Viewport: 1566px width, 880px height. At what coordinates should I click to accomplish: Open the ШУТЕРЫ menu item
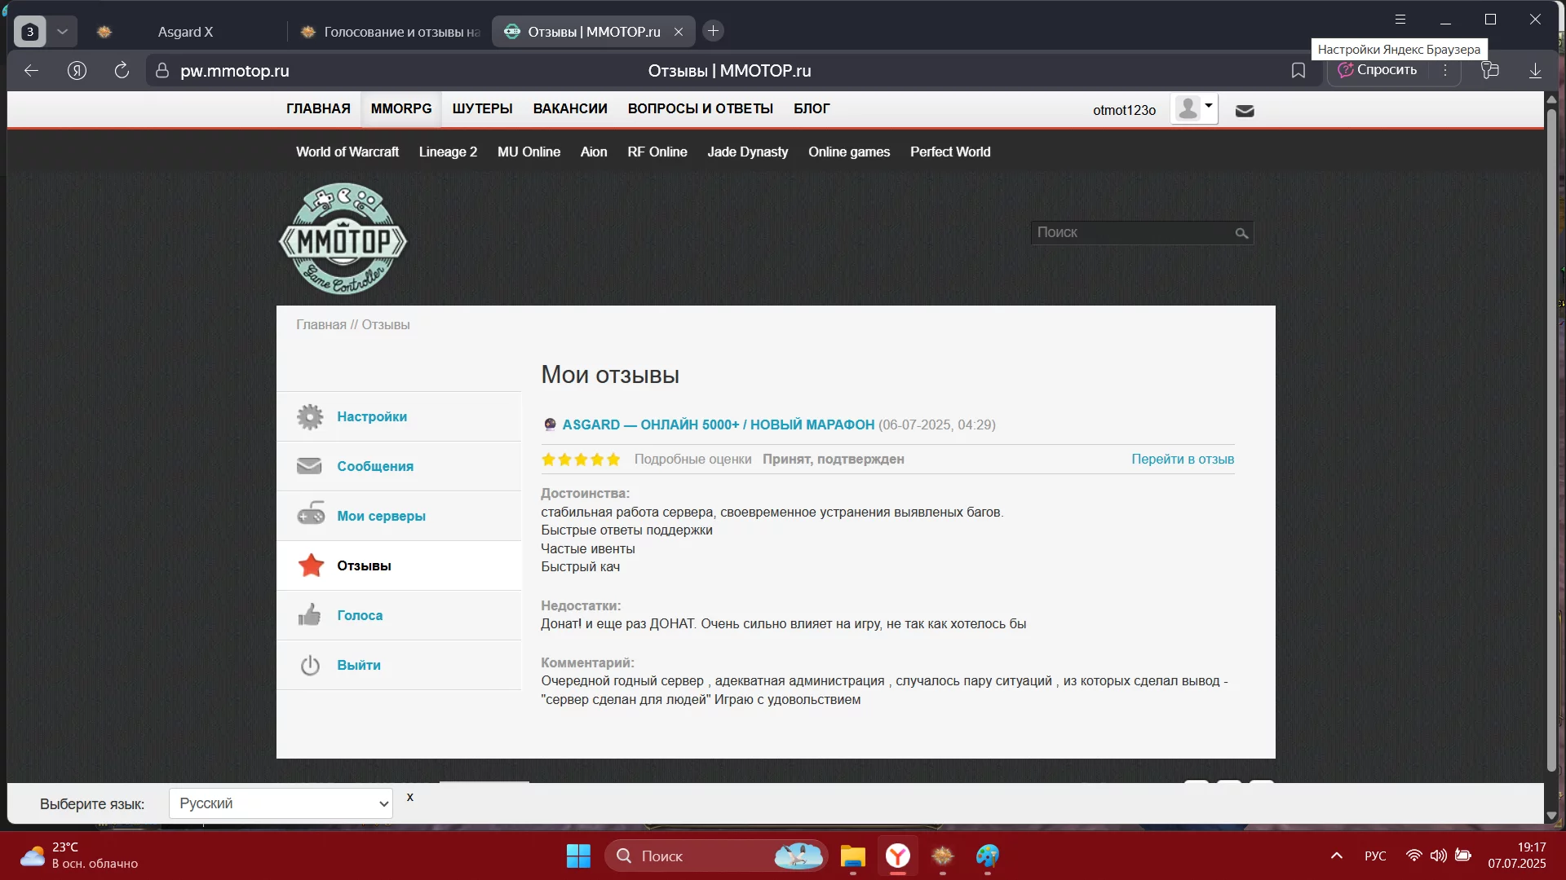[482, 109]
